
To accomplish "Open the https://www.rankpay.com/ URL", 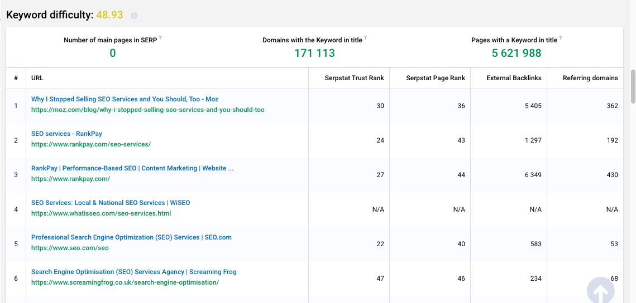I will pyautogui.click(x=70, y=179).
